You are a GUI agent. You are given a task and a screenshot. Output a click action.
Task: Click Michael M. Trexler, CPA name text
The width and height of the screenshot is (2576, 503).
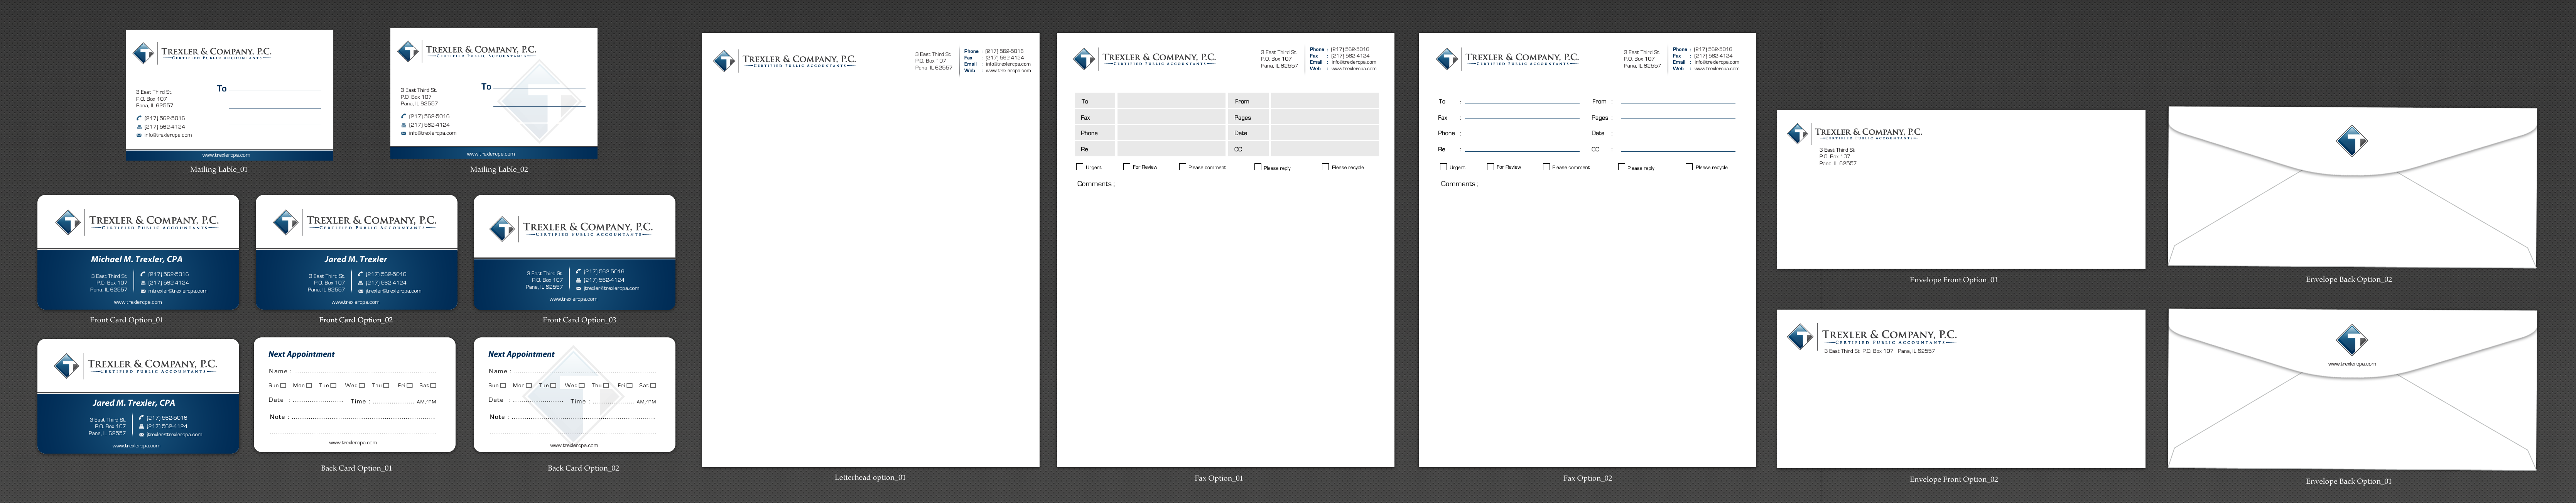pyautogui.click(x=137, y=259)
